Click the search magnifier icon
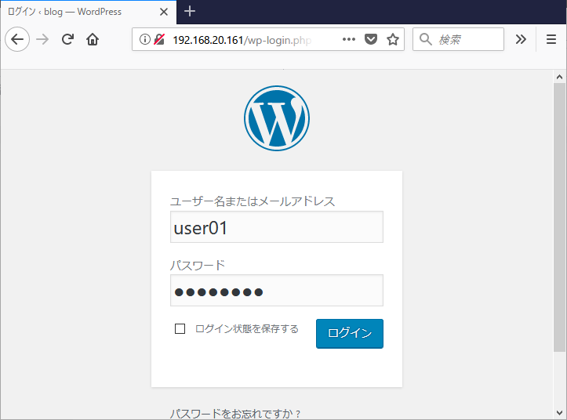 pyautogui.click(x=426, y=39)
